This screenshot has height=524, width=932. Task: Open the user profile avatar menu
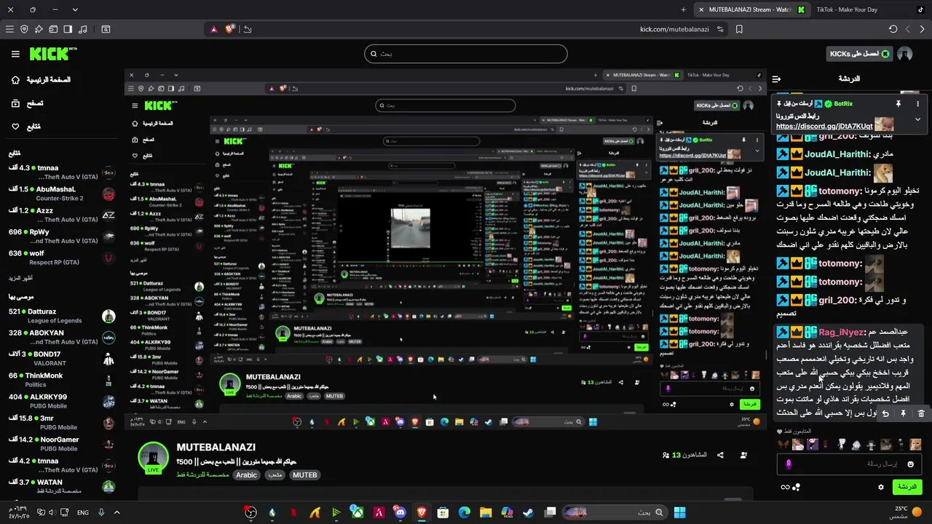[905, 54]
